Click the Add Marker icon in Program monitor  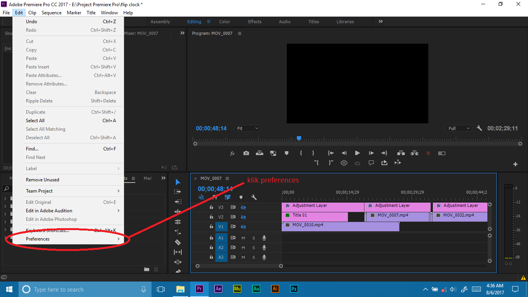286,153
